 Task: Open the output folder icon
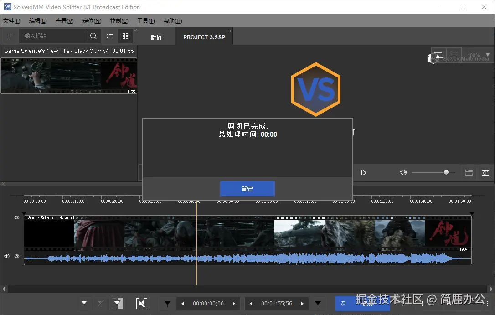(x=469, y=172)
